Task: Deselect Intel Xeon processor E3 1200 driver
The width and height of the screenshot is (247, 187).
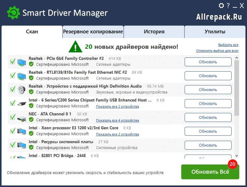Action: (x=13, y=131)
